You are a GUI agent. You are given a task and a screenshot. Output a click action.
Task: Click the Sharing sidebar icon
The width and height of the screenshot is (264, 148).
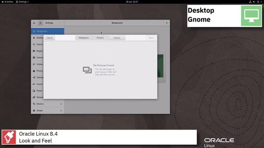pyautogui.click(x=34, y=77)
